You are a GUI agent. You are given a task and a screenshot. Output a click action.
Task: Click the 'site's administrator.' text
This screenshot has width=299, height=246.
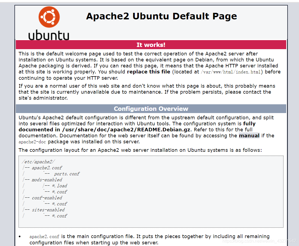click(x=43, y=98)
